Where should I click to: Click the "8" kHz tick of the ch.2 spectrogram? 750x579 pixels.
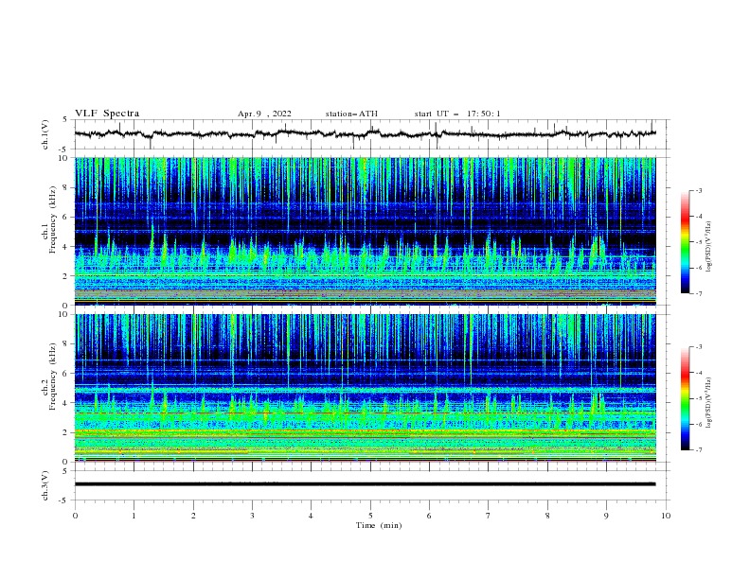click(x=66, y=344)
